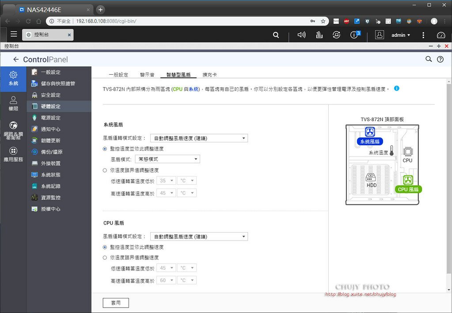Open the AdBlock Plus extension icon
This screenshot has width=452, height=313.
tap(346, 21)
